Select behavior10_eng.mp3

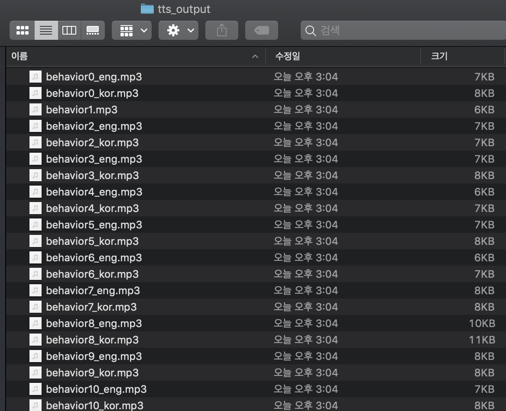(x=256, y=389)
